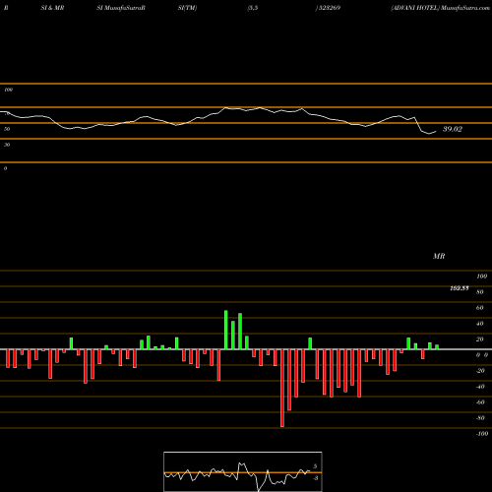Open the mini overview chart thumbnail
The height and width of the screenshot is (492, 492).
243,471
